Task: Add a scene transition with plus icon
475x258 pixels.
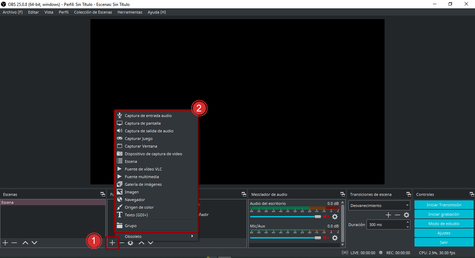Action: (x=388, y=215)
